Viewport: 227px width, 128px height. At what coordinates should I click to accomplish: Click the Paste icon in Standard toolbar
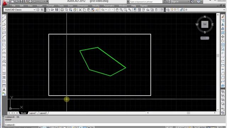coord(89,10)
